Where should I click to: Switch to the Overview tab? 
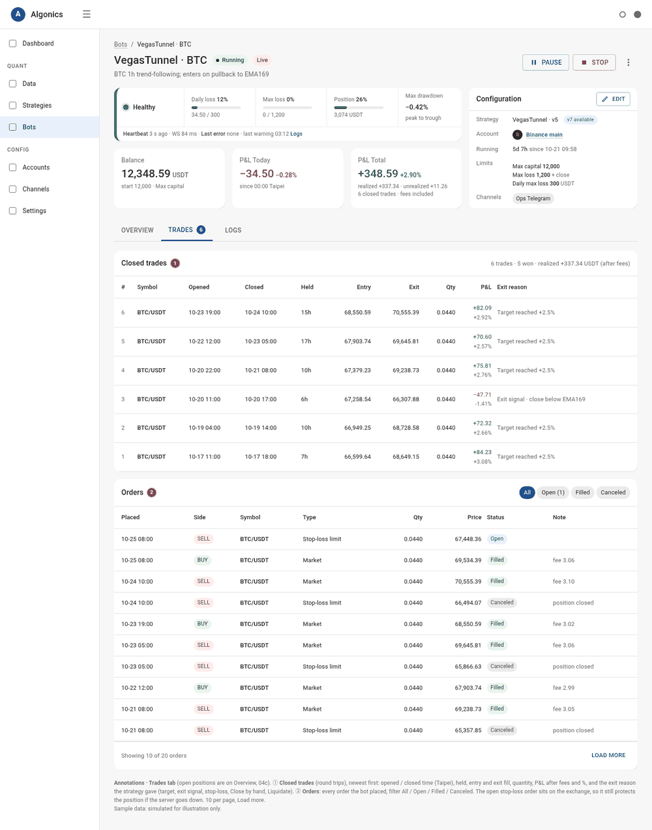click(138, 230)
